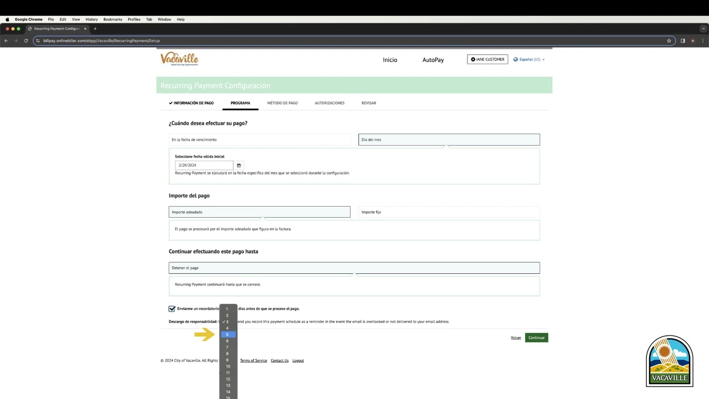
Task: Open the Contact Us link
Action: (x=280, y=361)
